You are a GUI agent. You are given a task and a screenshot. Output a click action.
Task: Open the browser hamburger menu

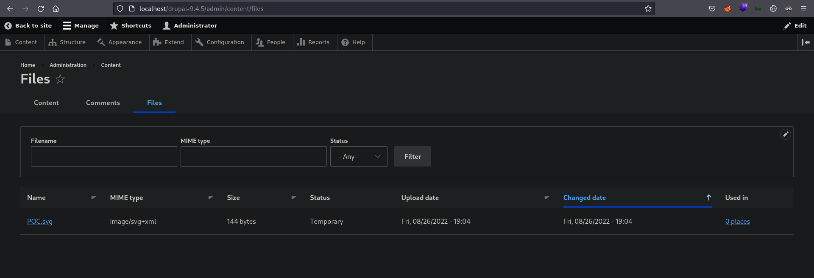[x=803, y=8]
